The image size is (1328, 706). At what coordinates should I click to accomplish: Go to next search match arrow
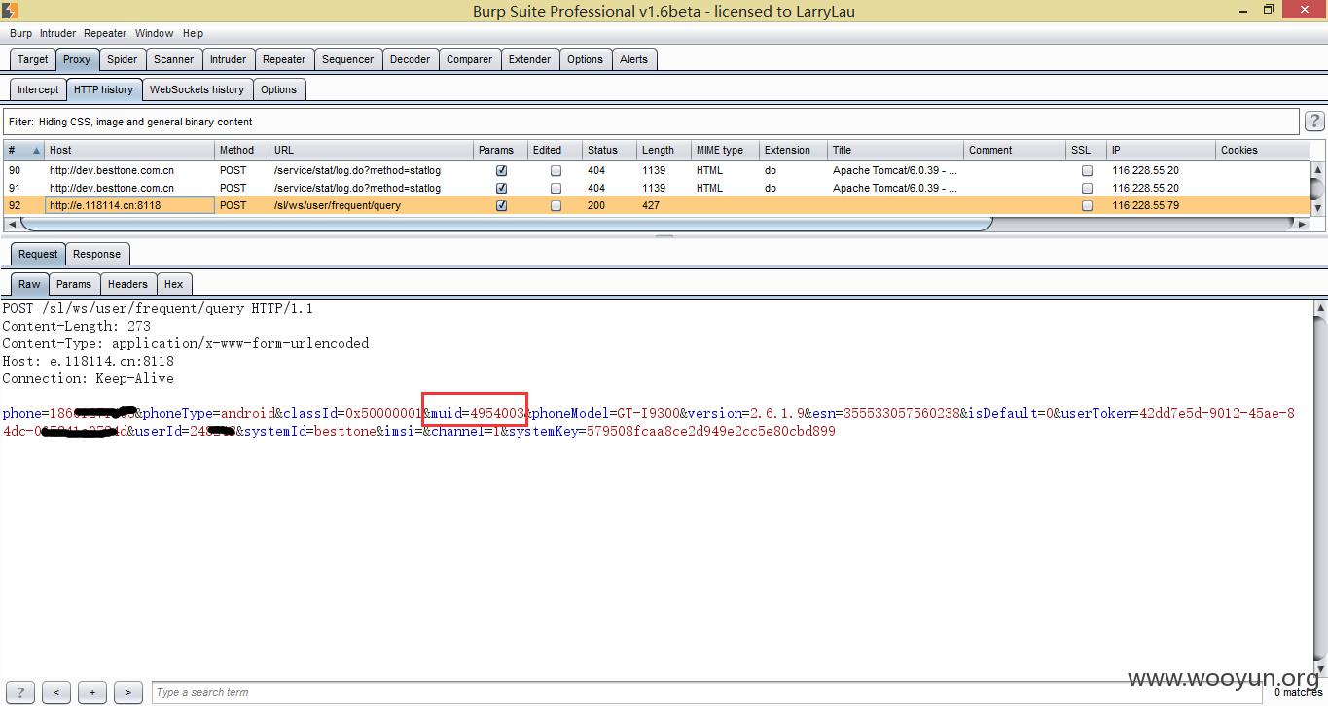[x=128, y=692]
